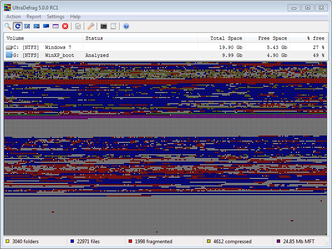This screenshot has height=249, width=332.
Task: Click the Analyze magnifying glass icon
Action: 7,26
